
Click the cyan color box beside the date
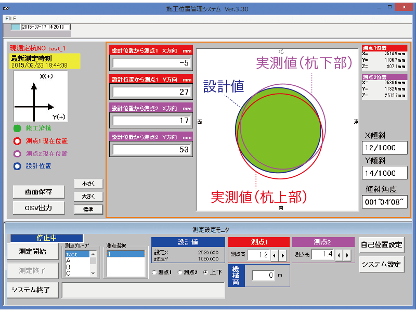(16, 27)
